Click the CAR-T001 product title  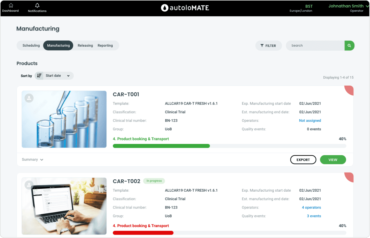(126, 95)
